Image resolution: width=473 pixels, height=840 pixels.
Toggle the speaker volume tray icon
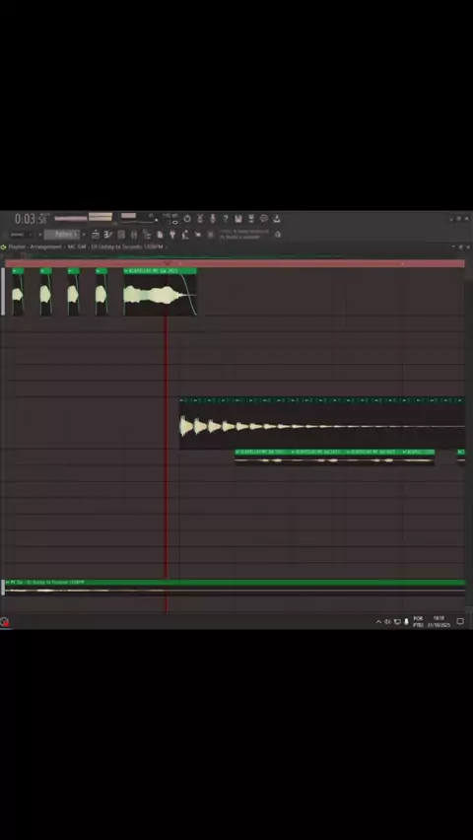coord(387,622)
